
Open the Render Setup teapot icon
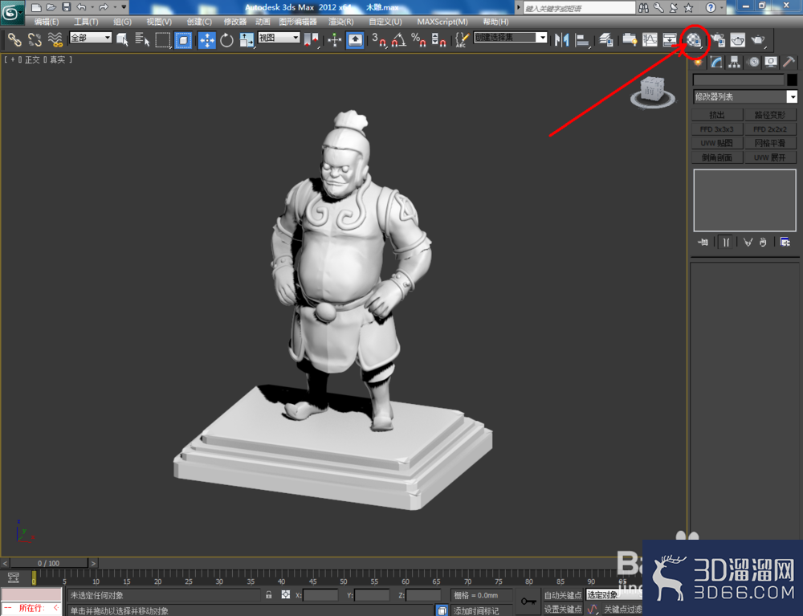pos(718,40)
